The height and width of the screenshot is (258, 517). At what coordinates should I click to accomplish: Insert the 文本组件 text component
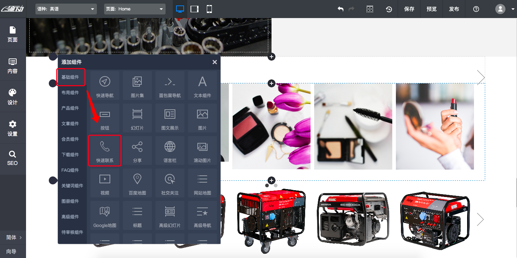click(202, 86)
